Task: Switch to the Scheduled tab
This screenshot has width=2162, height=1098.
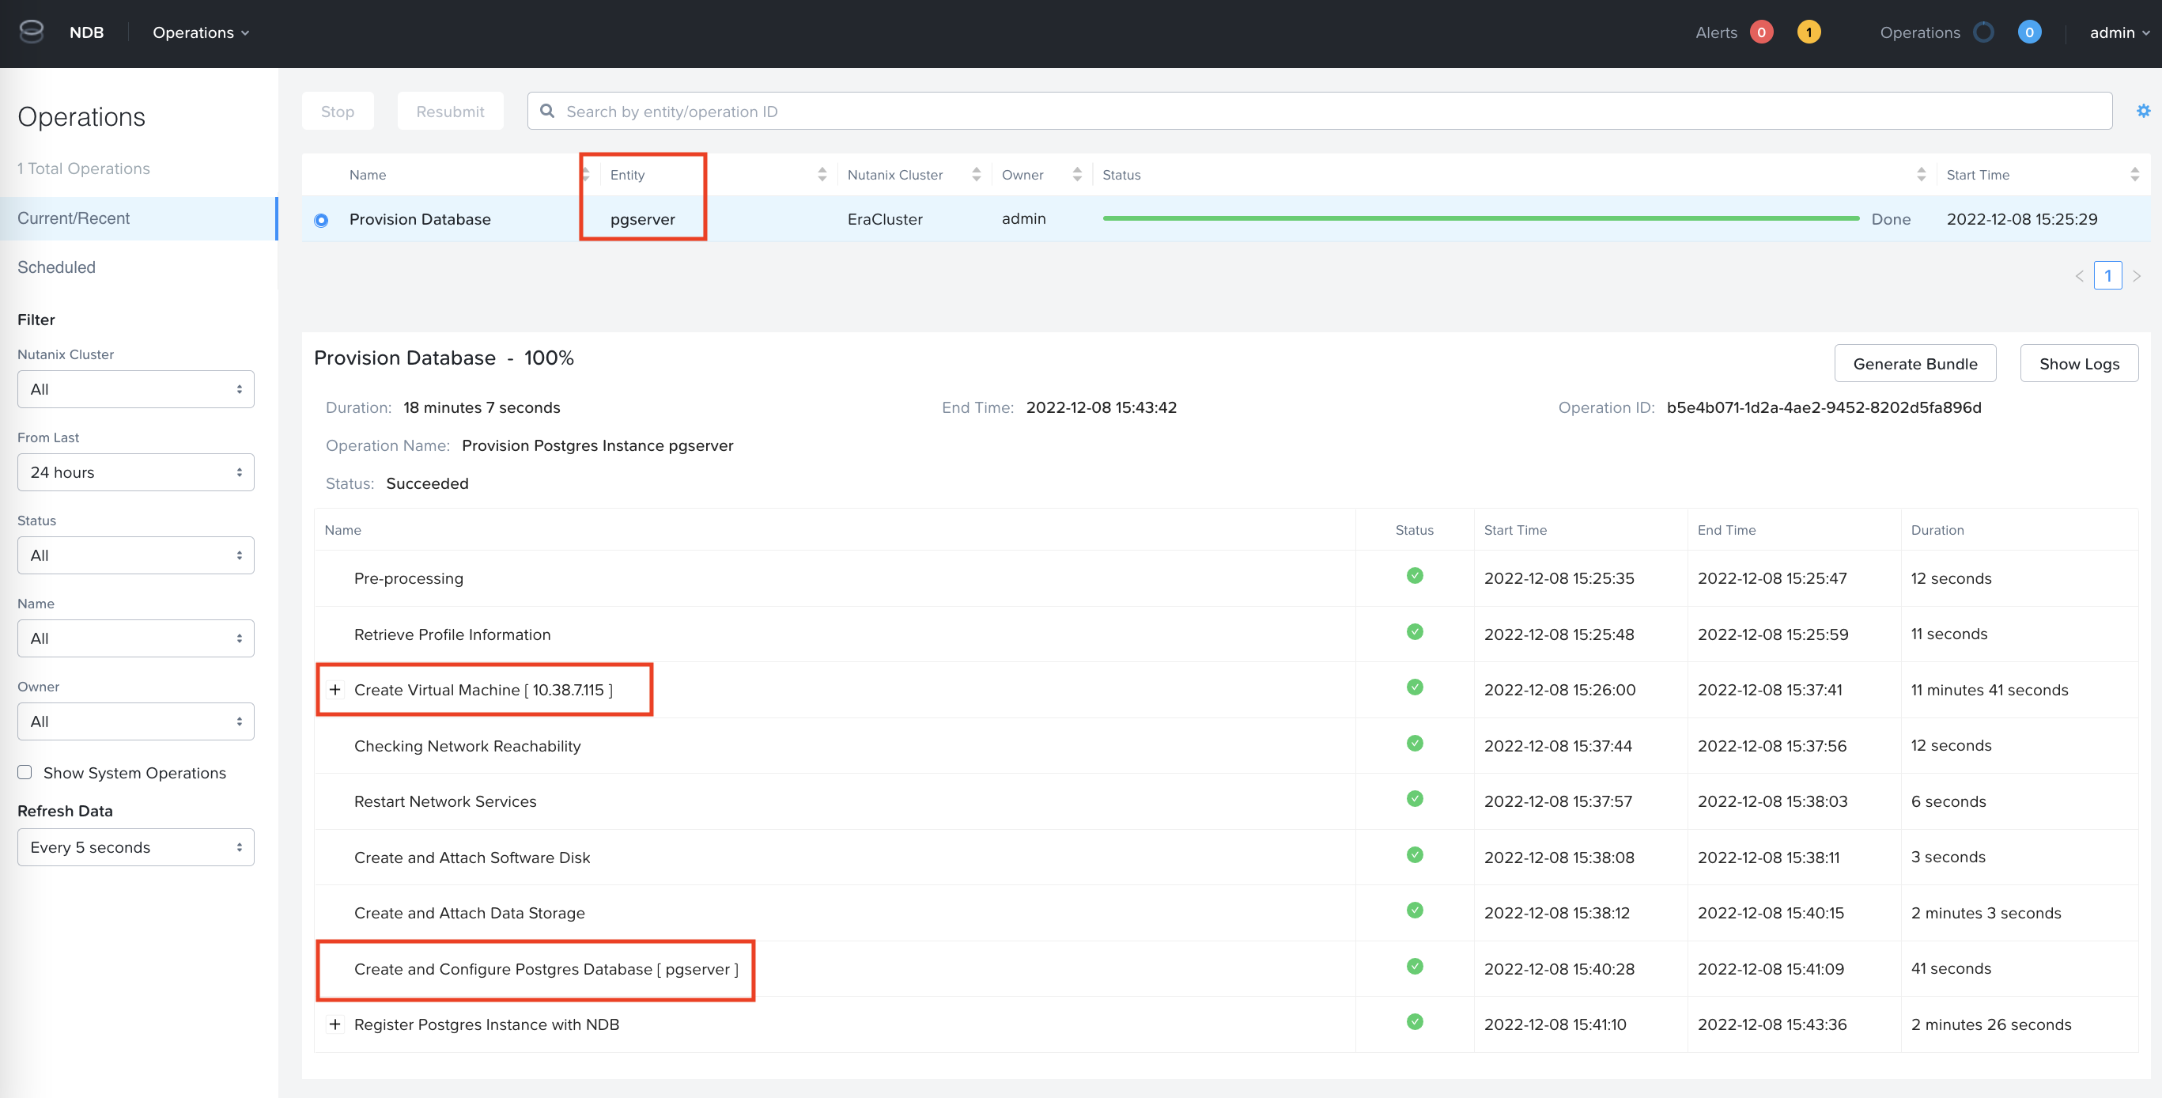Action: pos(56,267)
